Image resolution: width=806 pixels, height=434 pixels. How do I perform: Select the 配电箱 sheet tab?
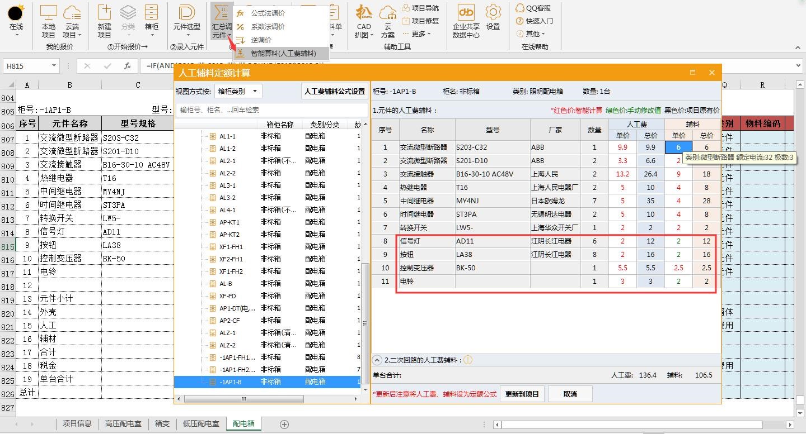click(x=243, y=423)
